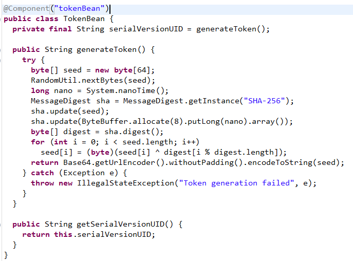353x261 pixels.
Task: Click the try keyword
Action: point(29,60)
